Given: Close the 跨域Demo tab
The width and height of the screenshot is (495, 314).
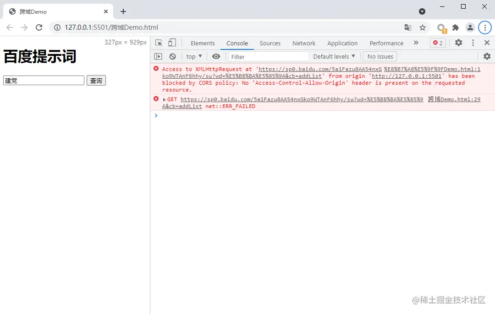Looking at the screenshot, I should point(106,11).
